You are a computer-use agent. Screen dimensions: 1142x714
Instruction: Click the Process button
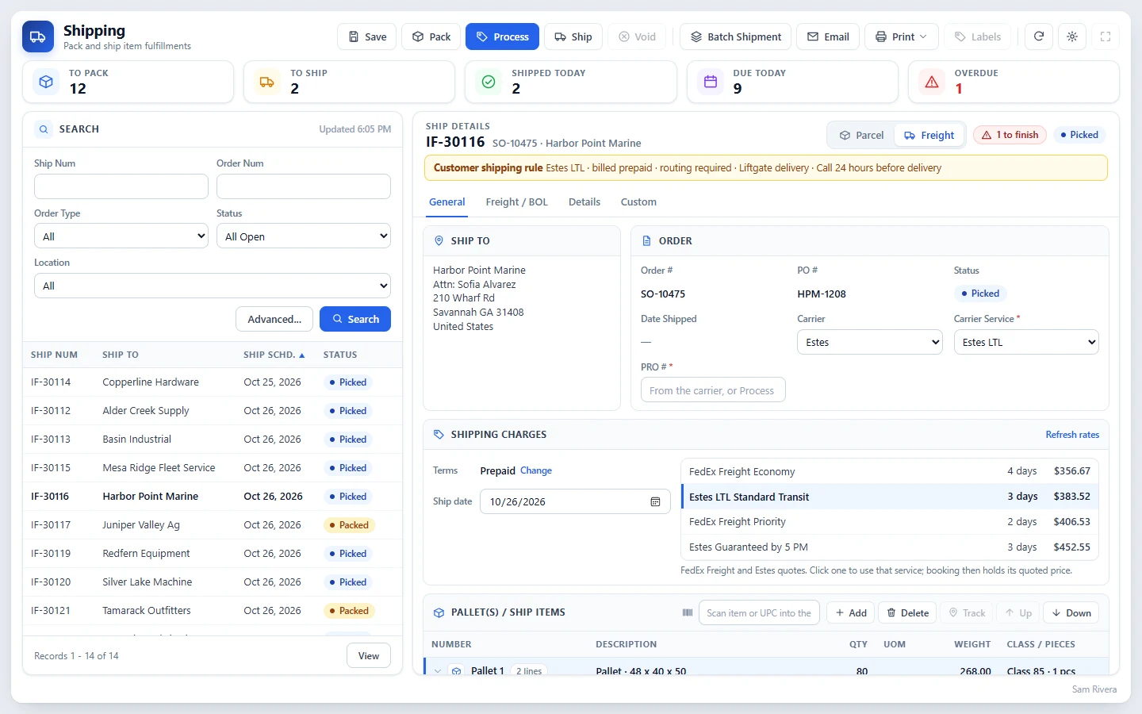tap(503, 36)
